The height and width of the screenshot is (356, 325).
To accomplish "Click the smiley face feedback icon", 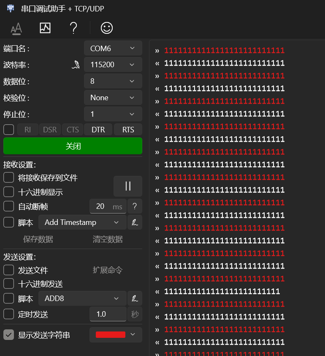I will click(106, 28).
